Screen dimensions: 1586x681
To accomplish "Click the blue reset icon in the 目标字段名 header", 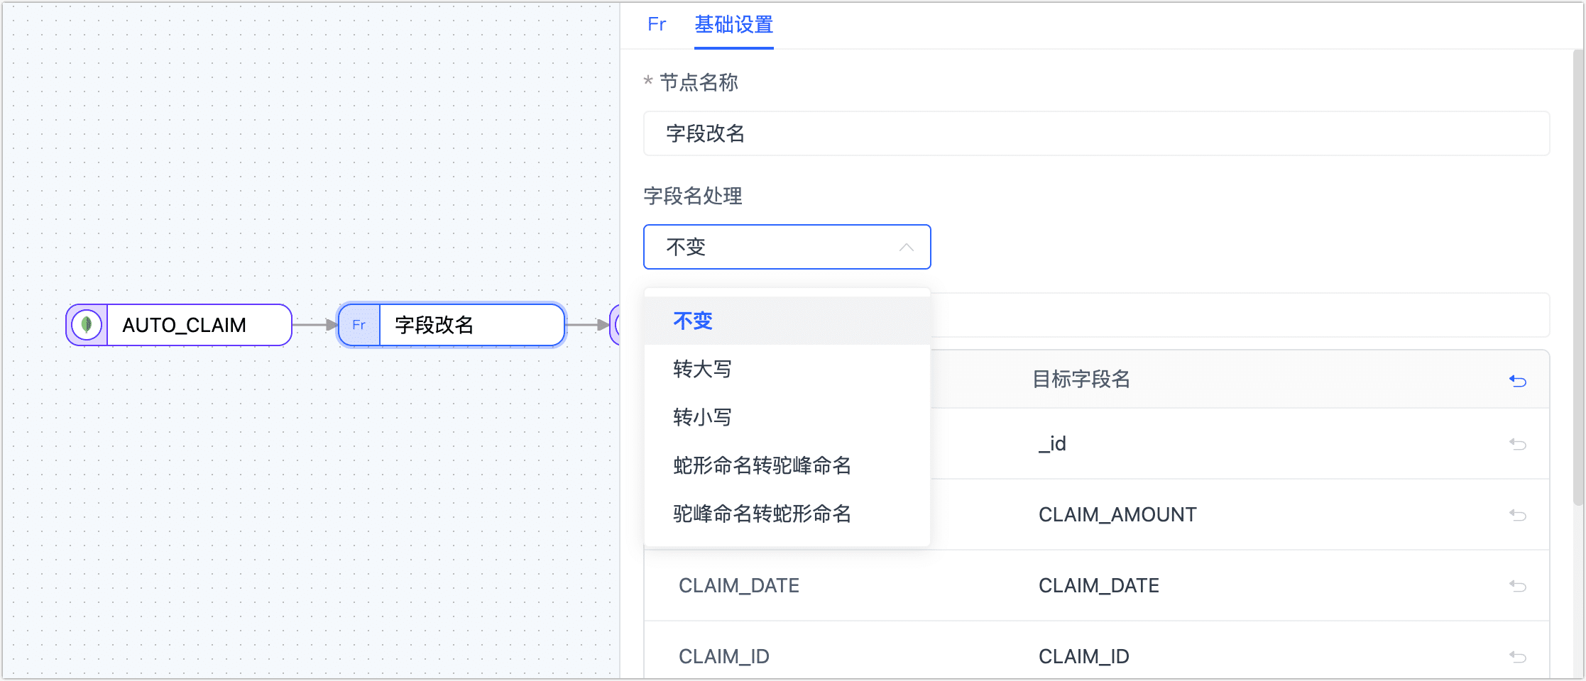I will 1519,381.
